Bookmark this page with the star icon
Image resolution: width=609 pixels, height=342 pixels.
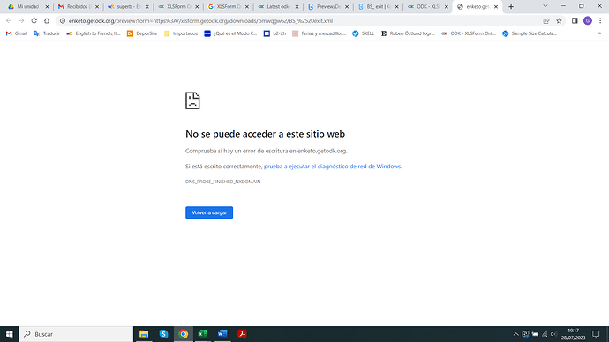559,21
